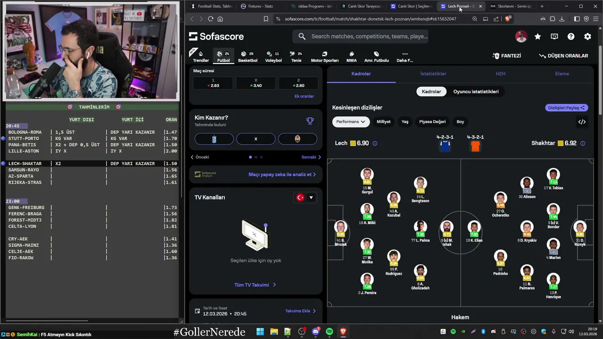Open the Sofascore settings gear
Viewport: 603px width, 339px height.
pos(587,36)
